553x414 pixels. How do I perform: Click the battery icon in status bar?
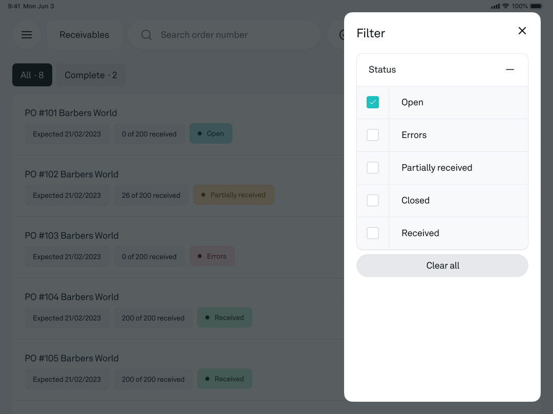tap(537, 6)
